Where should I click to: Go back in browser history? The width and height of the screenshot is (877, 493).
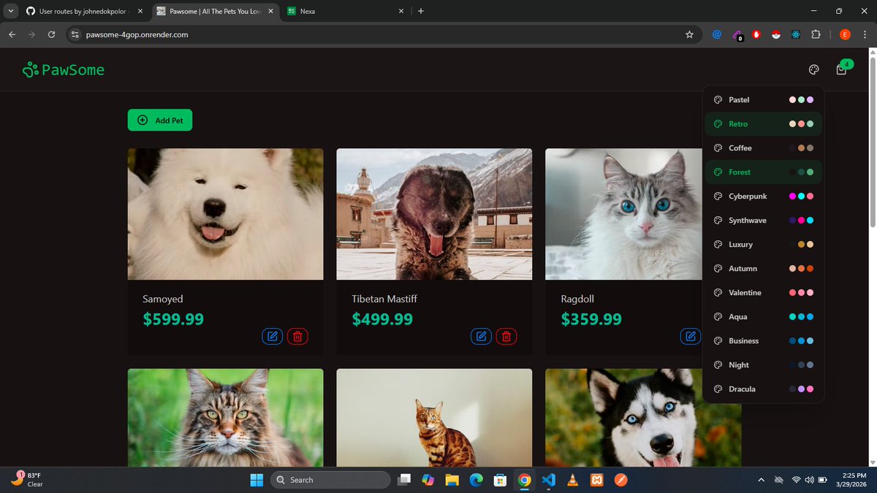click(12, 34)
